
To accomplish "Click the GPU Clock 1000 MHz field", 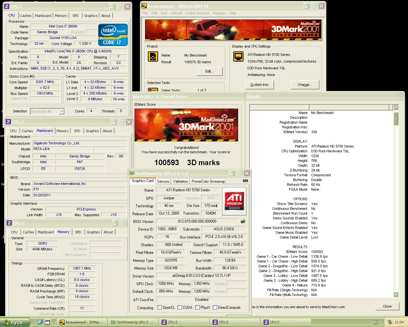I will (166, 284).
